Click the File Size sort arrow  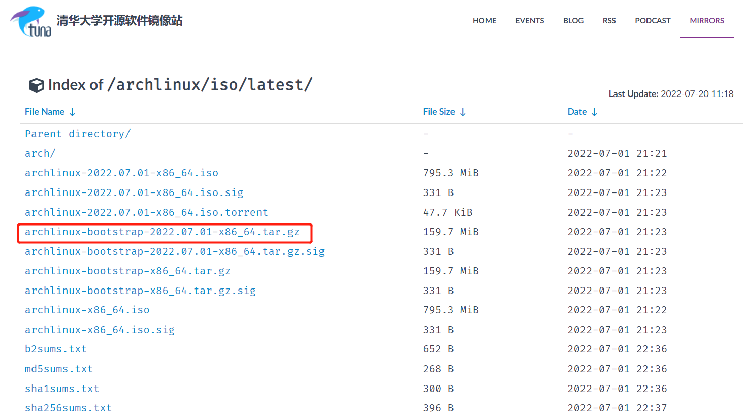point(463,112)
